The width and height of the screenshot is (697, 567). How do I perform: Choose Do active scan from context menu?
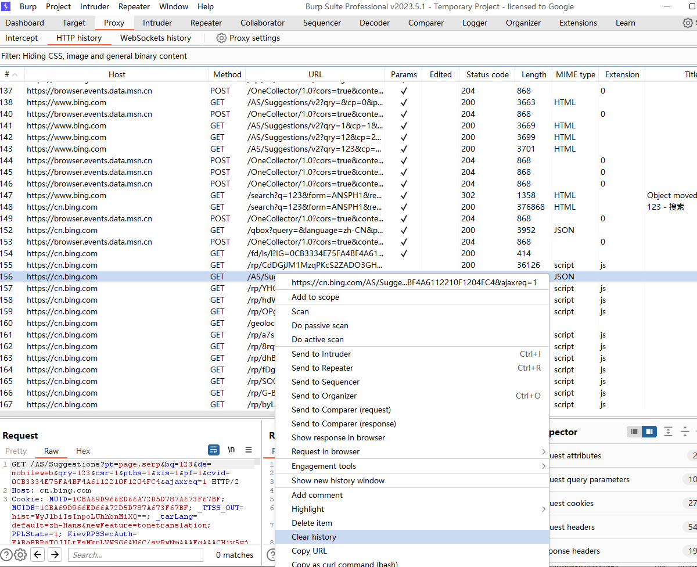(x=412, y=339)
